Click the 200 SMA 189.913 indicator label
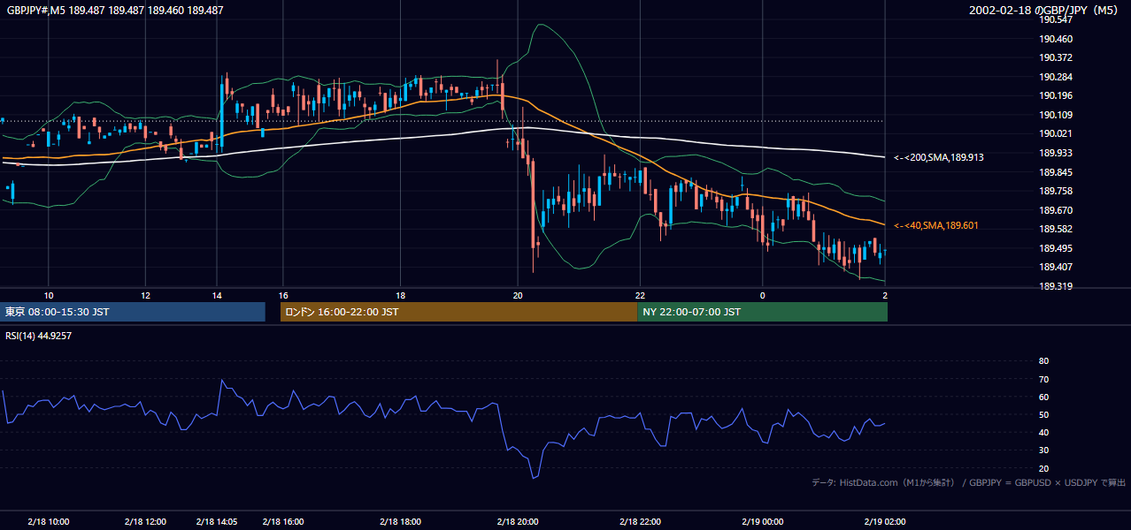 (939, 157)
